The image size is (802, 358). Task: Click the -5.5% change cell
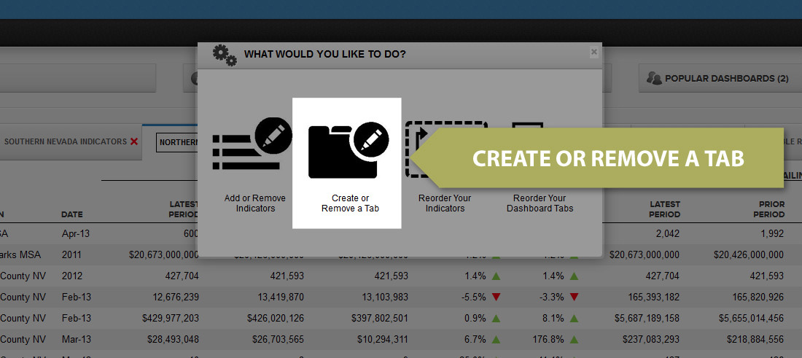coord(475,297)
